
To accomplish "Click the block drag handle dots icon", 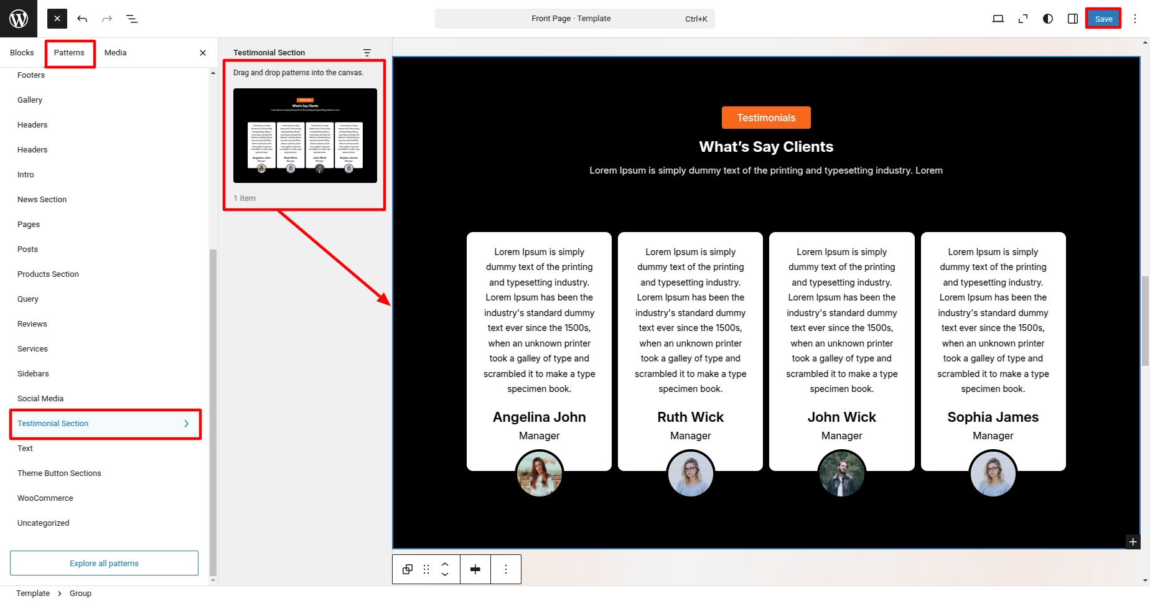I will (x=426, y=569).
